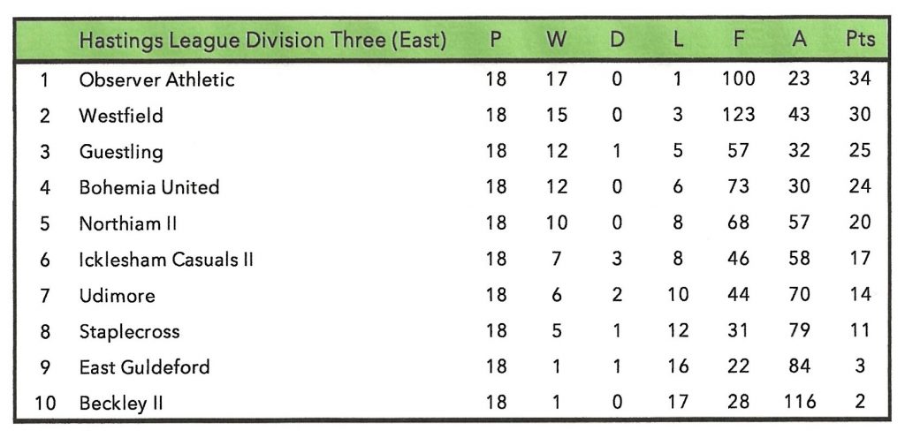Click the W column header
Viewport: 905px width, 438px height.
tap(557, 41)
